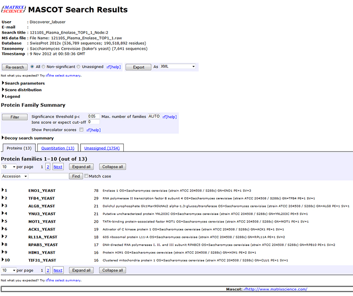Expand protein family 10 TIF31_YEAST
The image size is (353, 296).
coord(3,260)
